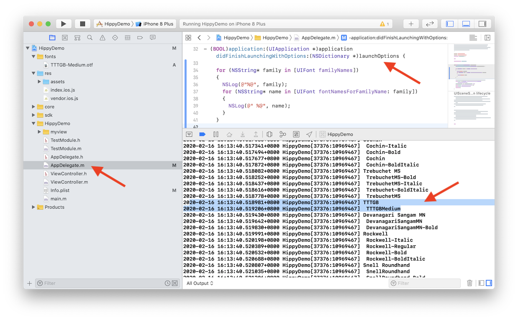Focus the console Filter field

(x=425, y=283)
